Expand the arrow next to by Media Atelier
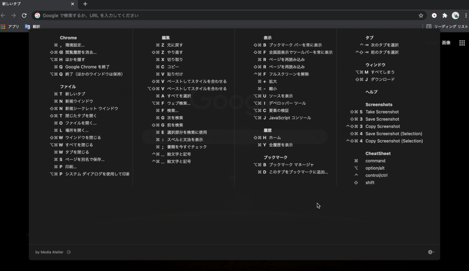This screenshot has height=271, width=469. pyautogui.click(x=68, y=252)
